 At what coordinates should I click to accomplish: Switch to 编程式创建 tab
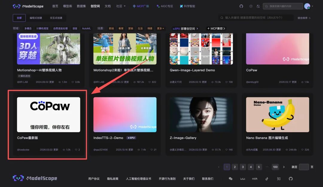36,18
